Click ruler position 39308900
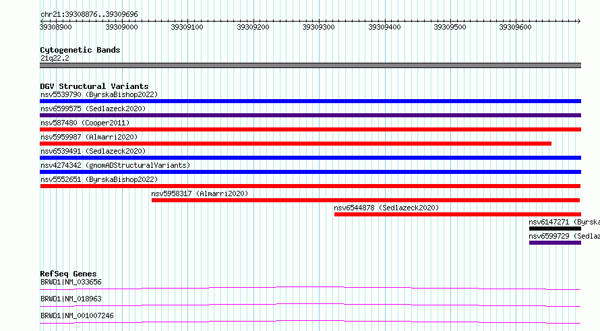 tap(56, 27)
